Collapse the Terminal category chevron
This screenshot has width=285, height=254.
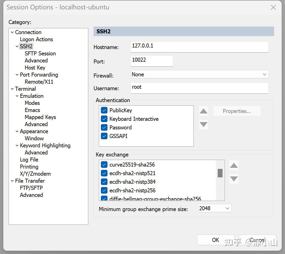12,89
